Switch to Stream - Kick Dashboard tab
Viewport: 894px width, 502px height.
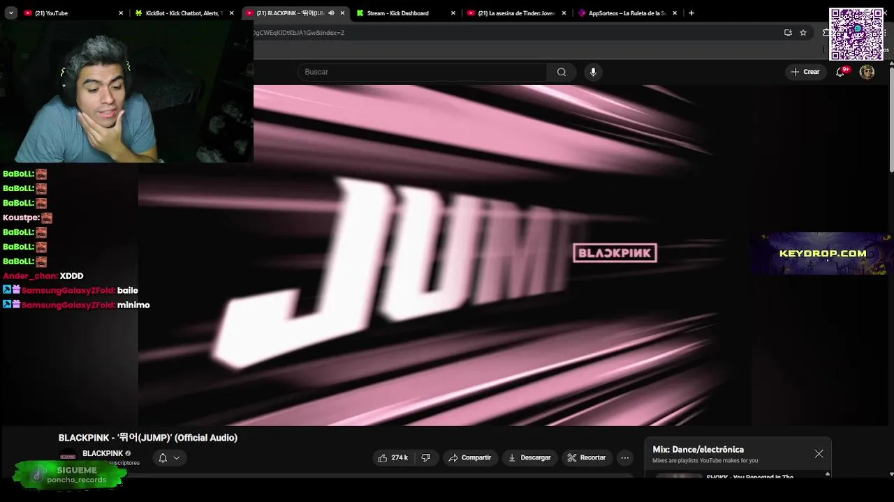(x=405, y=13)
